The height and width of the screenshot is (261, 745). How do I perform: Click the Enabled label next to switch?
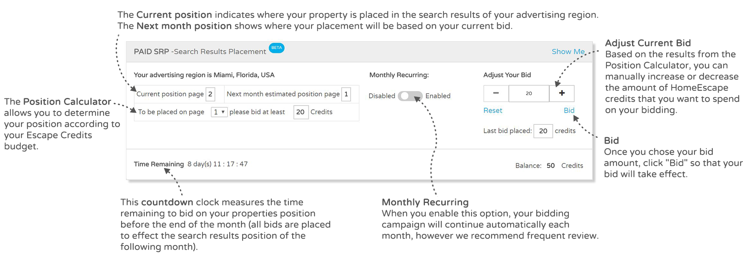438,96
